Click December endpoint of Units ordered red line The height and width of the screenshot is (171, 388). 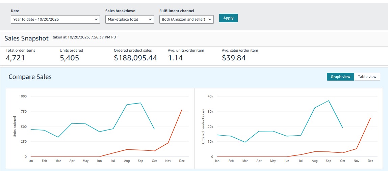(182, 110)
